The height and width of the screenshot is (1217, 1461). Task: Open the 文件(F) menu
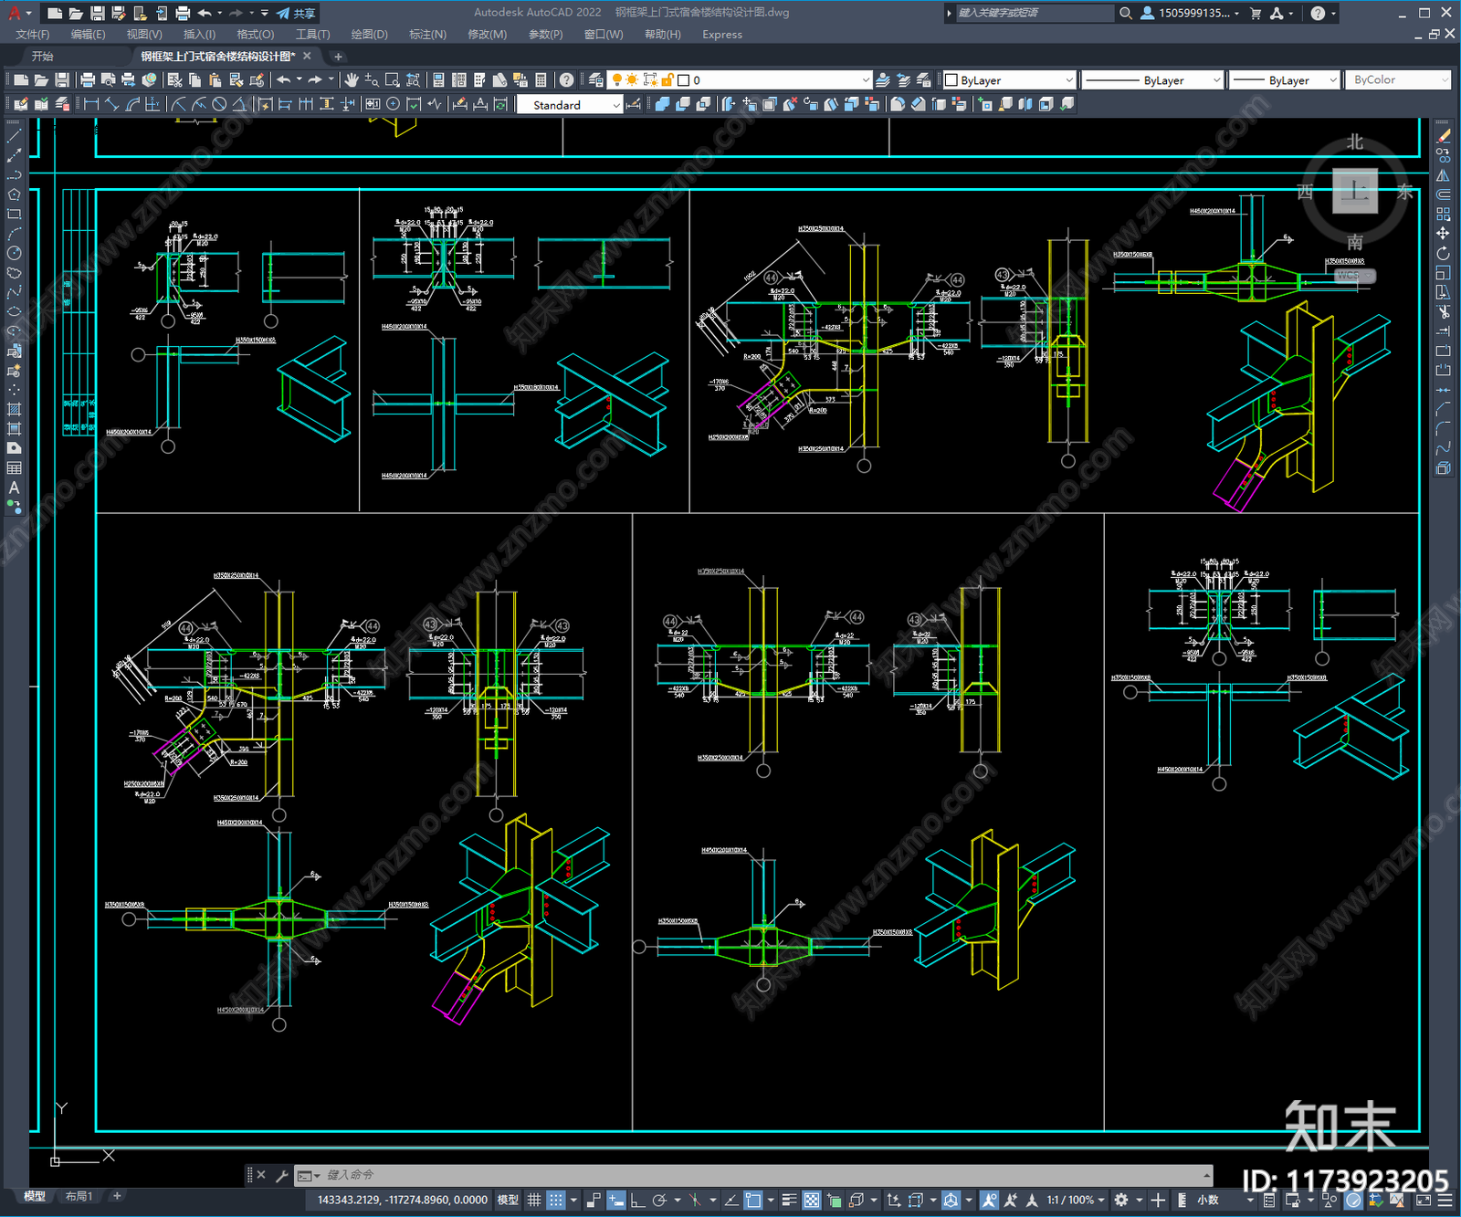click(32, 35)
